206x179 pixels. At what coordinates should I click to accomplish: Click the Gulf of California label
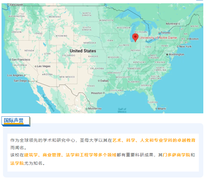[x=48, y=103]
